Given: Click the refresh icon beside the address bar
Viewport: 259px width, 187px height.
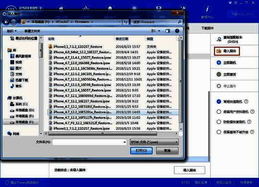Looking at the screenshot, I should 126,22.
